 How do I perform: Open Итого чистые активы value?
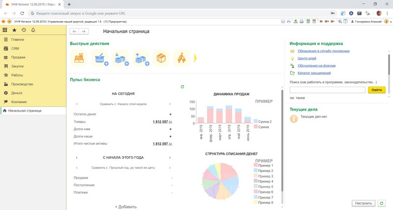point(163,144)
